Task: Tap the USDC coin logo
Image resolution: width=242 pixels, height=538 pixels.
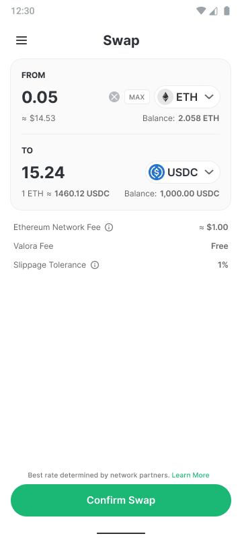Action: (x=157, y=172)
